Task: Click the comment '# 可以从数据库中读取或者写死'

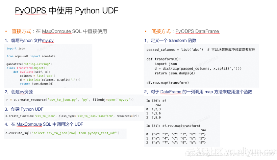Action: (231, 50)
